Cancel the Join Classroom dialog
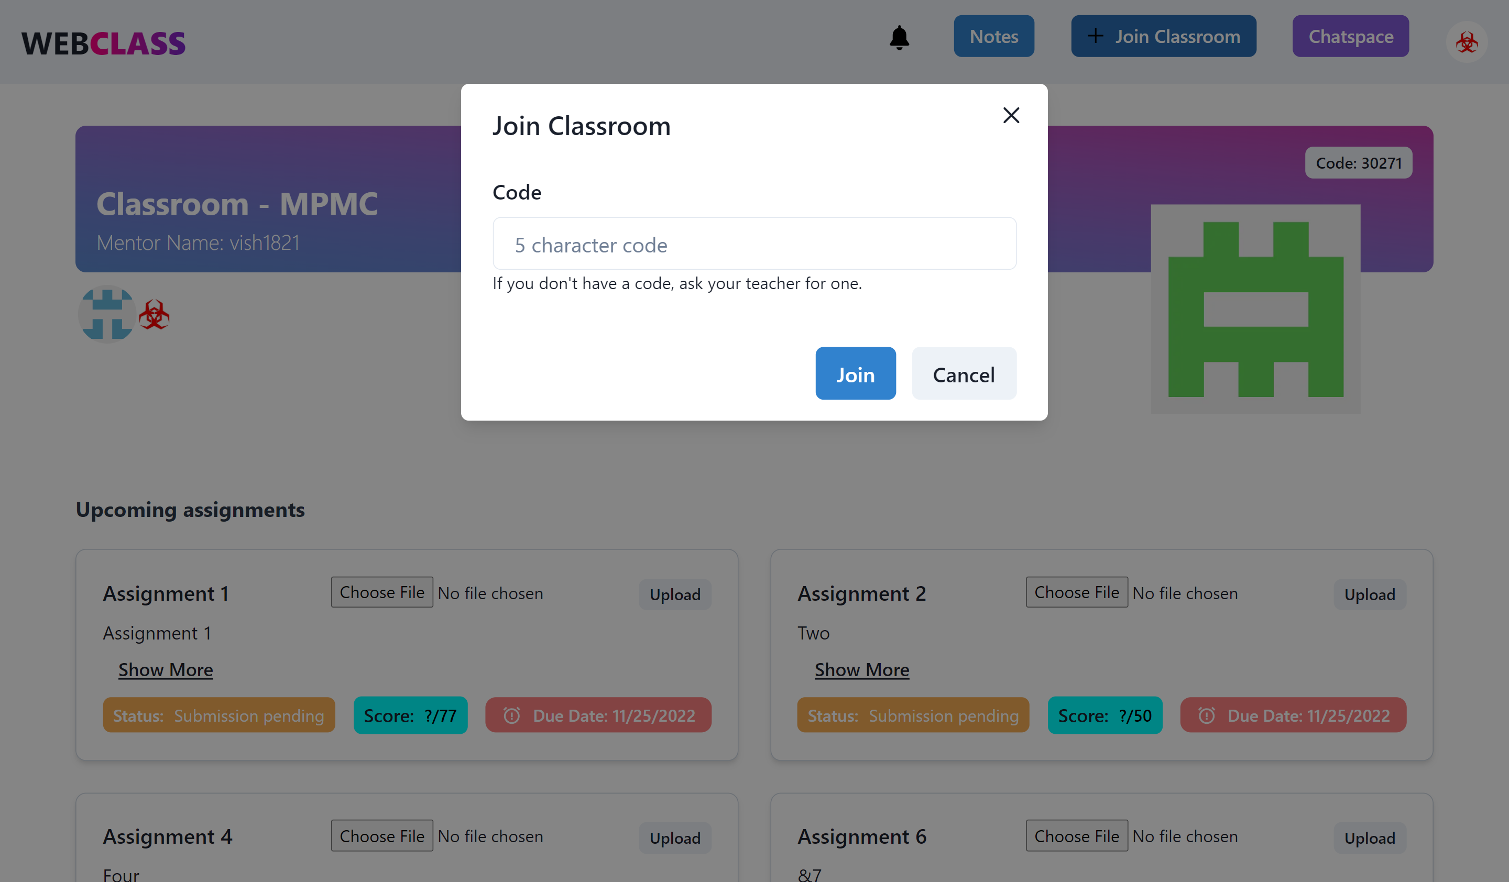The image size is (1509, 882). [x=963, y=374]
